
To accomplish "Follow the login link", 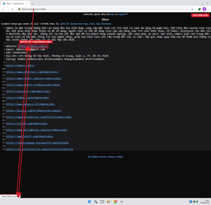I will 112,14.
